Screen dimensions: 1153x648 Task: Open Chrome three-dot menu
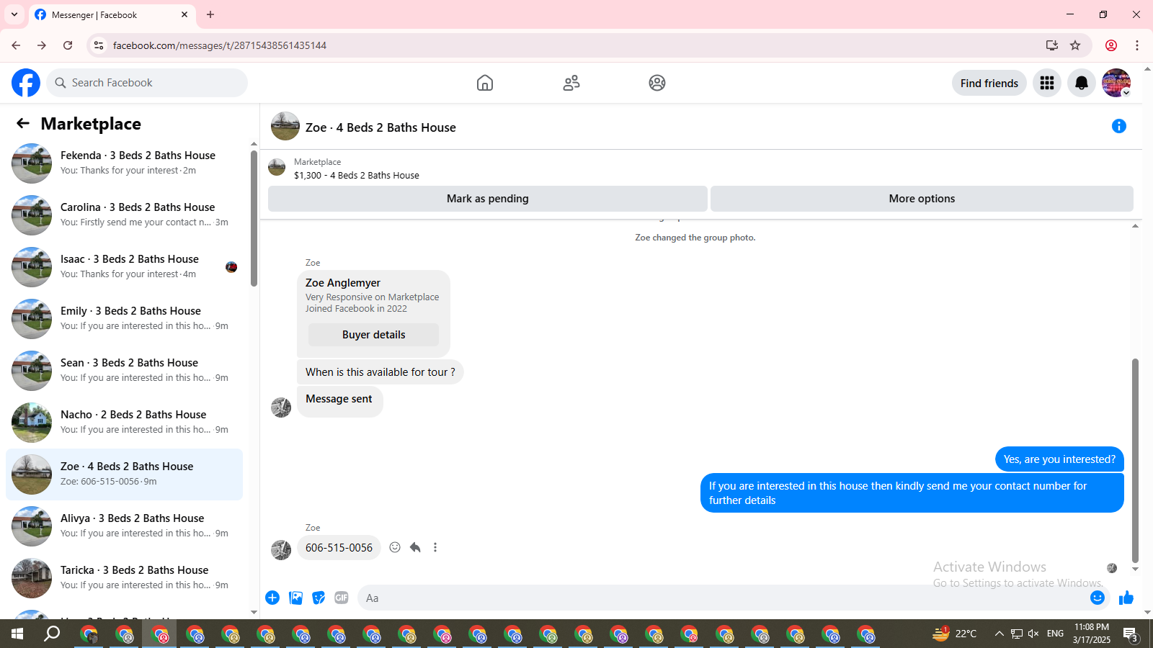click(x=1137, y=45)
